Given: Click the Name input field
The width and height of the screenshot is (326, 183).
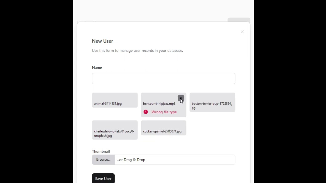Looking at the screenshot, I should [x=164, y=78].
